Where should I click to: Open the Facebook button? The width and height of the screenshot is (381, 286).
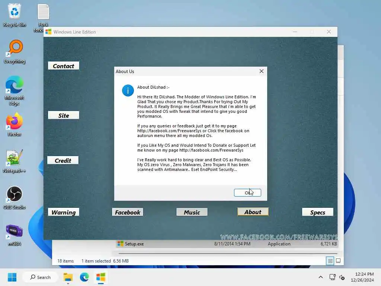(128, 212)
